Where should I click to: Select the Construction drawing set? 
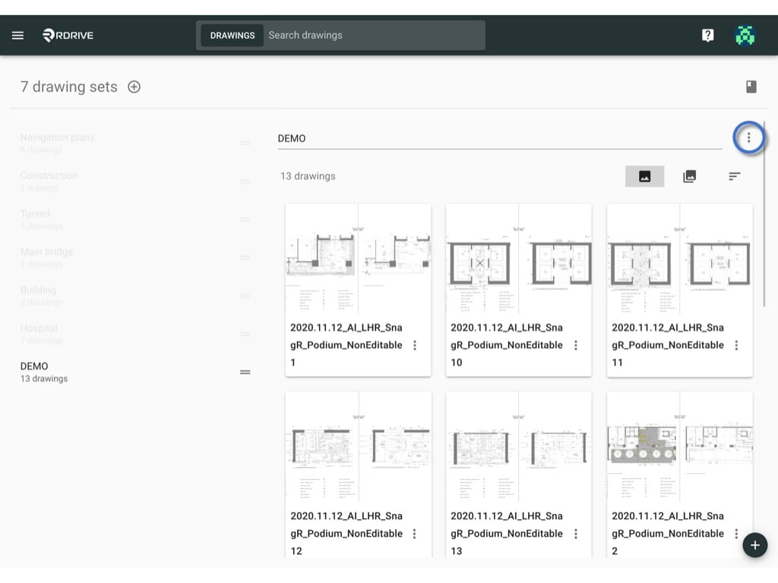coord(134,181)
